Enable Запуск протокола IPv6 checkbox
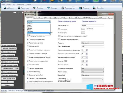Viewport: 123px width, 93px height. (27, 75)
